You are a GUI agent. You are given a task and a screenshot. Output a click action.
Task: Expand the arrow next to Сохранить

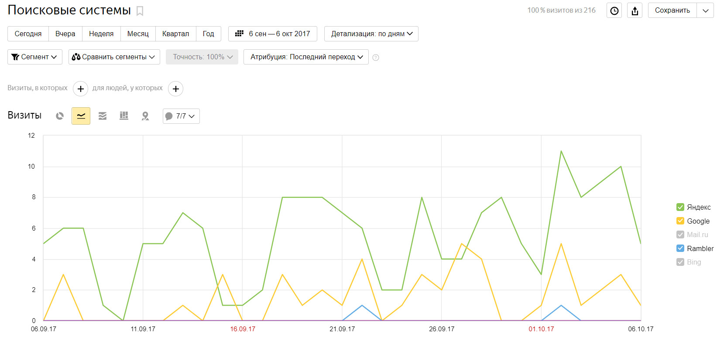coord(705,10)
